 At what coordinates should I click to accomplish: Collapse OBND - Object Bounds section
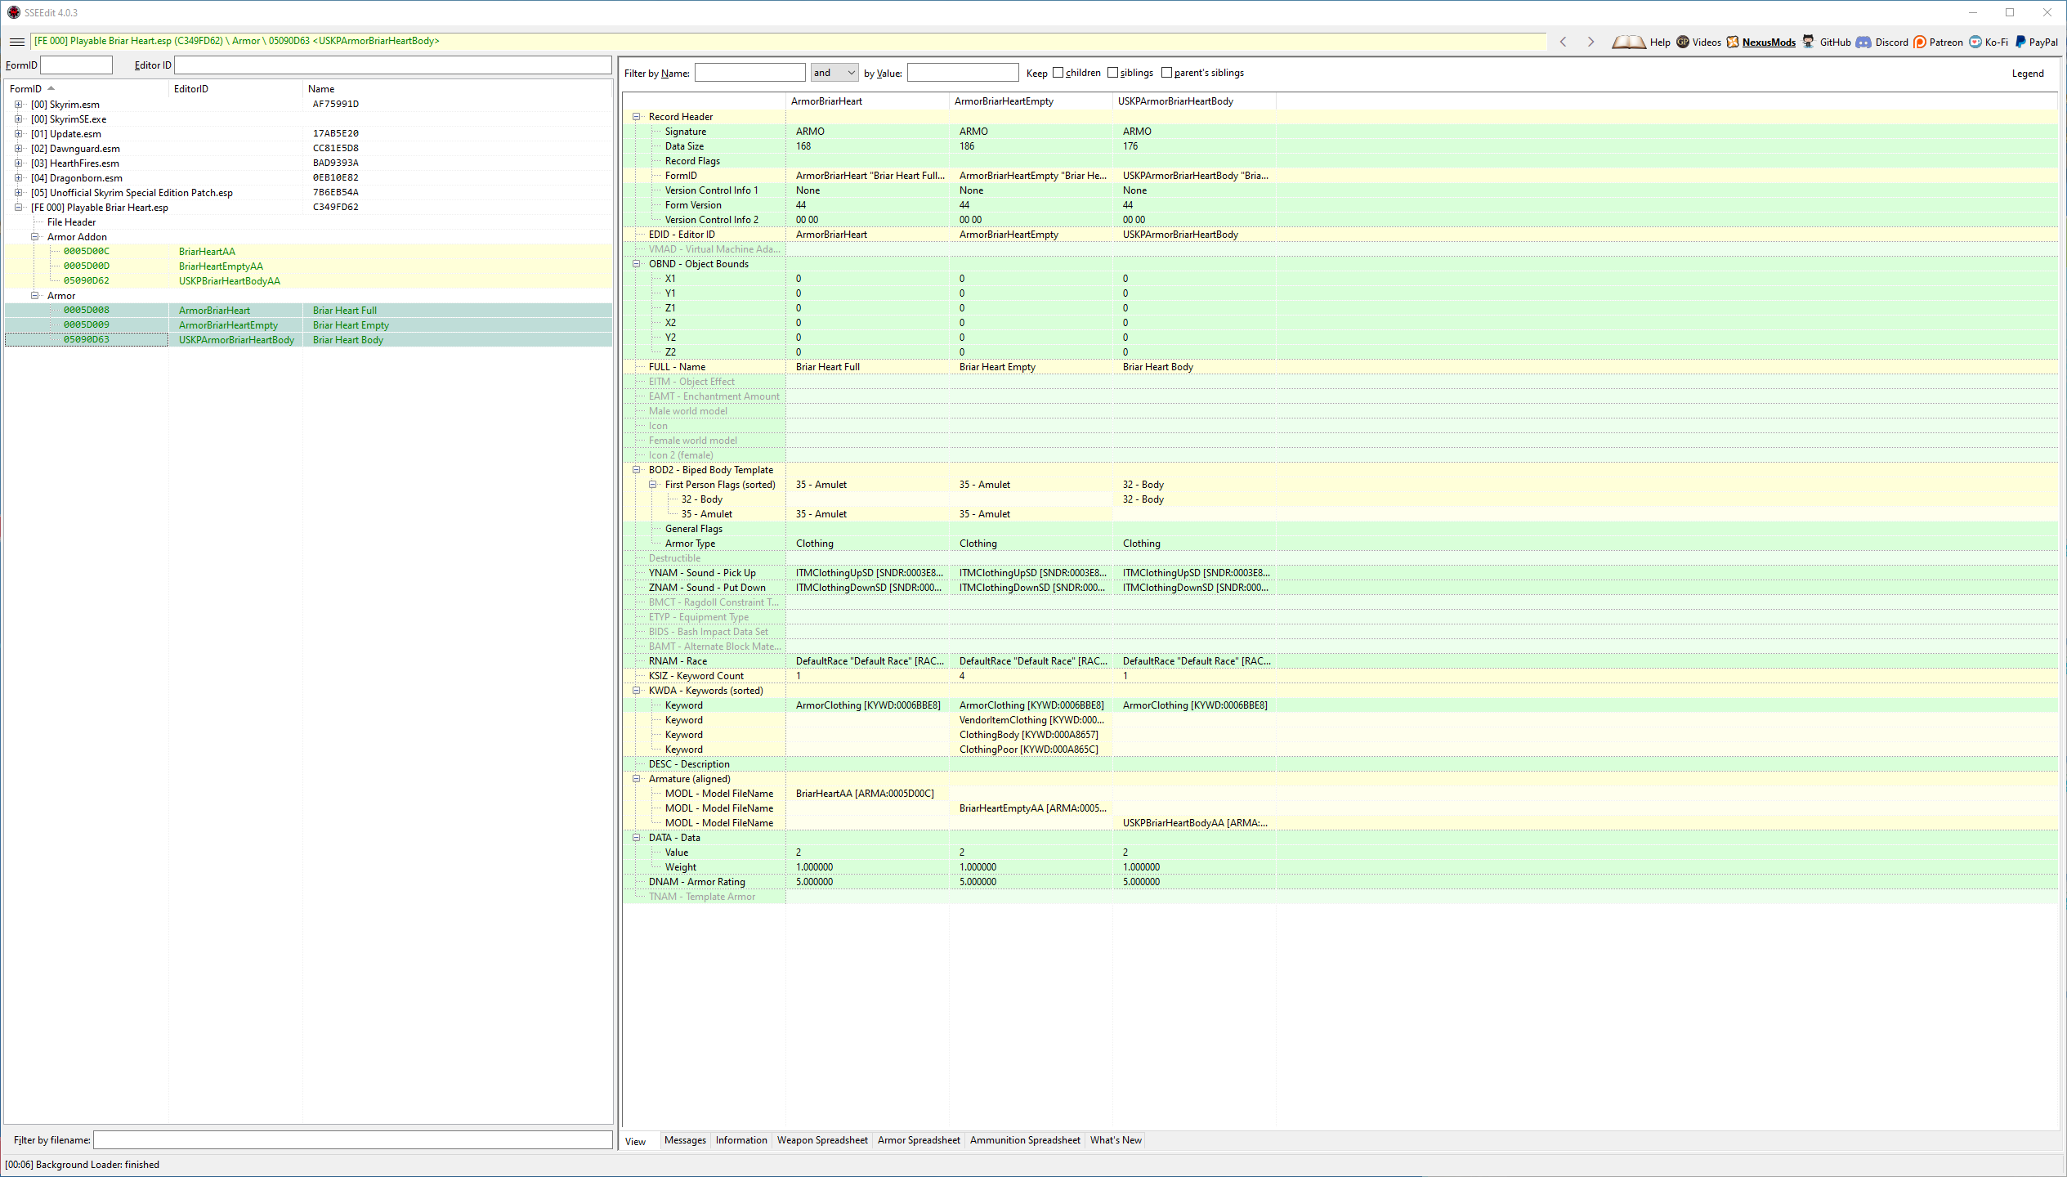pyautogui.click(x=636, y=263)
